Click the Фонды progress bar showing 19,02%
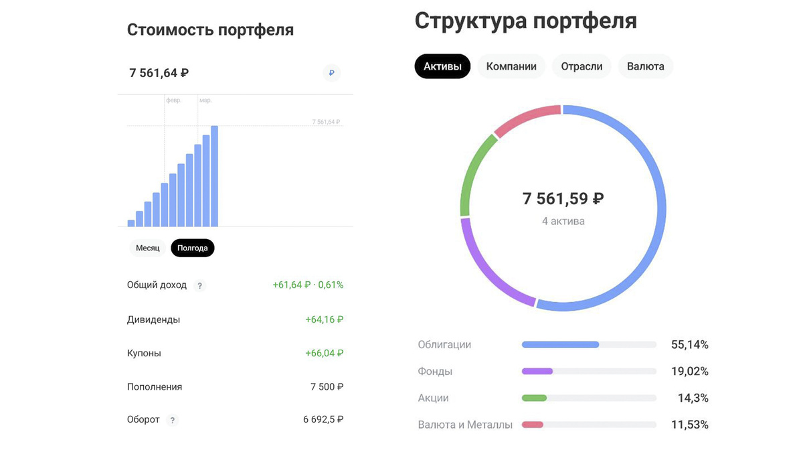This screenshot has width=803, height=452. (589, 371)
